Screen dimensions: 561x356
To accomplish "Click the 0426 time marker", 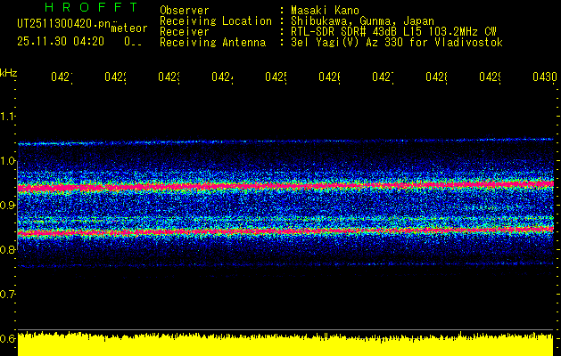I will pyautogui.click(x=329, y=77).
